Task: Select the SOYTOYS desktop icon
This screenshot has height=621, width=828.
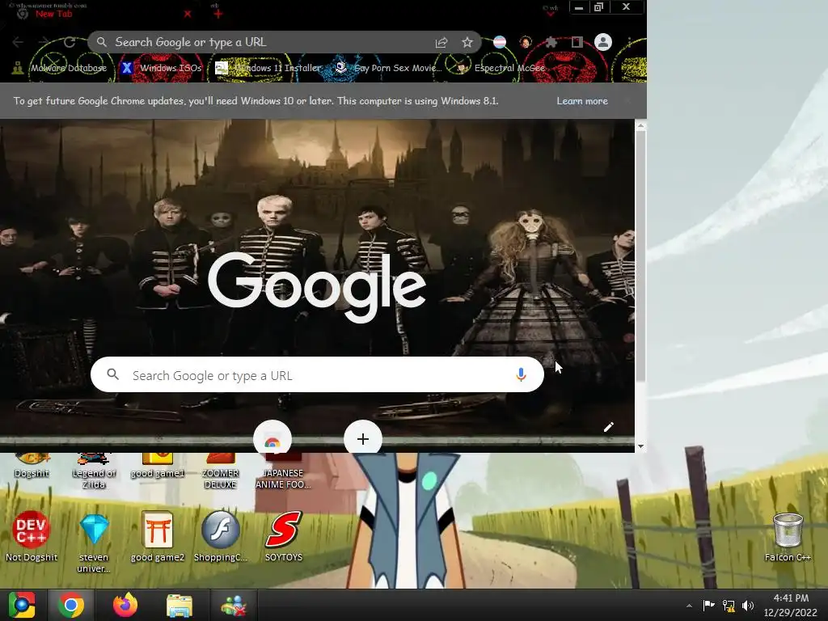Action: [x=284, y=537]
